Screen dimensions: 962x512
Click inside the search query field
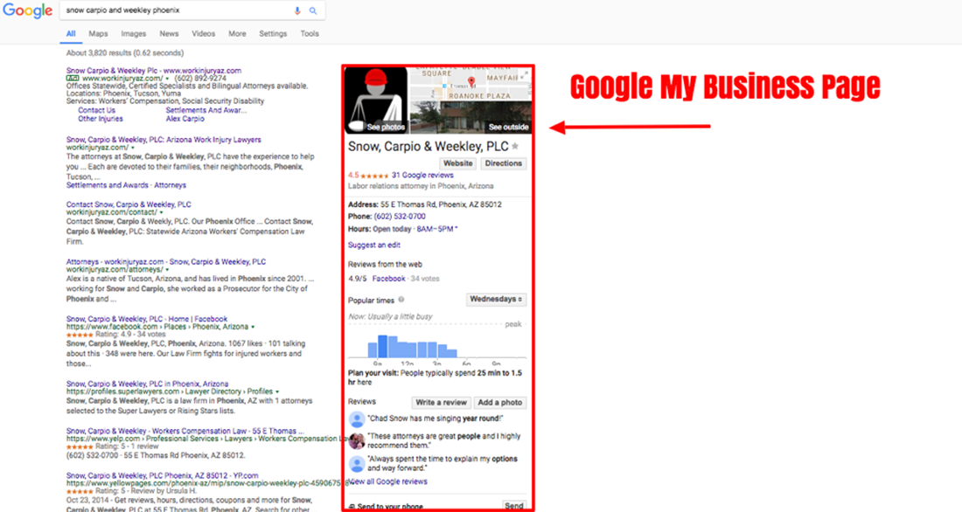tap(175, 10)
